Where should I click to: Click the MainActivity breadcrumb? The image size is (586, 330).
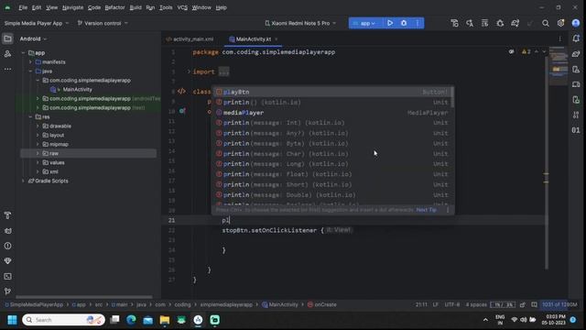tap(280, 304)
